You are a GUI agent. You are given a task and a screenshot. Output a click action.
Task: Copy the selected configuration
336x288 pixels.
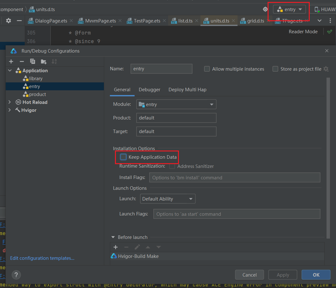click(x=33, y=61)
